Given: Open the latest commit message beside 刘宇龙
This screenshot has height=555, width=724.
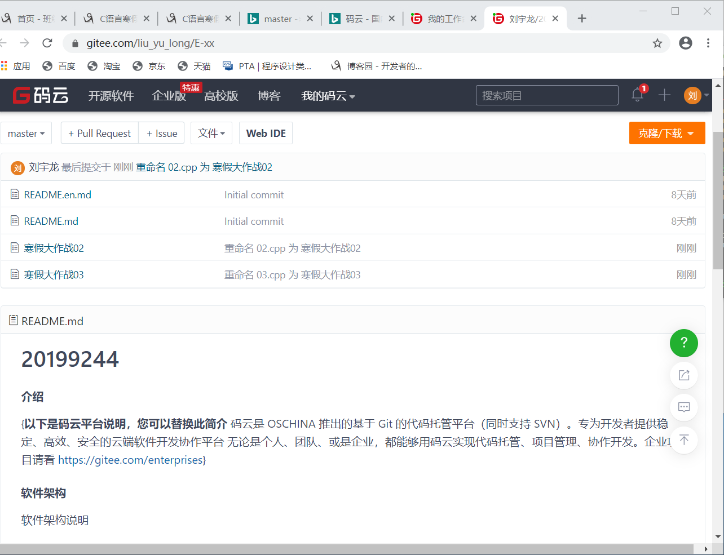Looking at the screenshot, I should [x=204, y=167].
